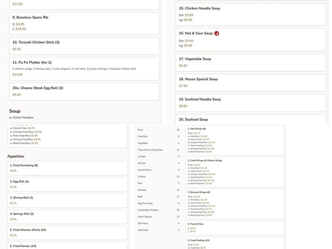The height and width of the screenshot is (249, 332).
Task: Select the Boneless Spare Rib item
Action: click(84, 23)
